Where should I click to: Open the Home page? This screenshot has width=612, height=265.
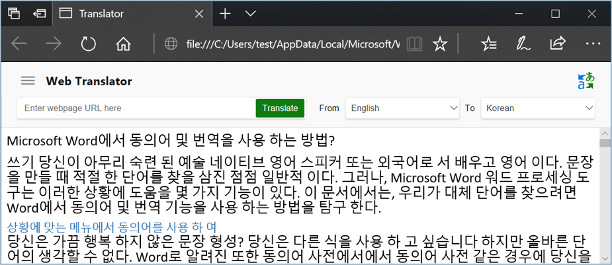point(123,44)
